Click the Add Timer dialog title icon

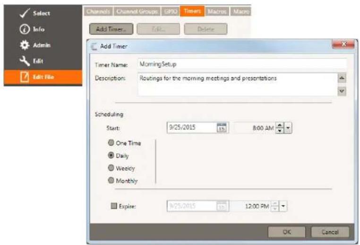(x=94, y=46)
